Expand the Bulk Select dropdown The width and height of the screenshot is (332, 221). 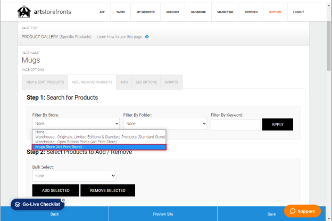click(74, 176)
